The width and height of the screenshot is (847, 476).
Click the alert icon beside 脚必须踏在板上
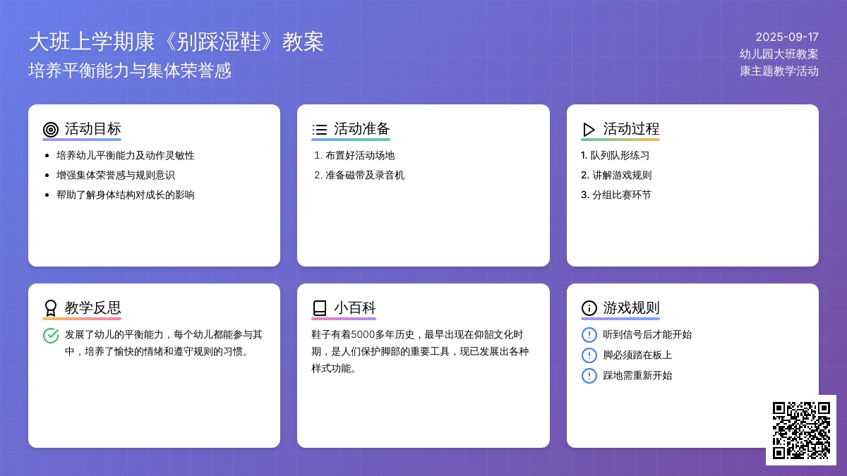coord(589,355)
